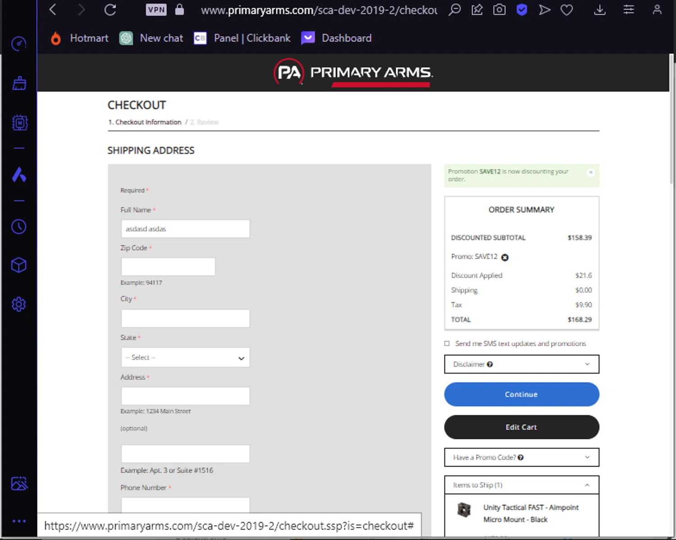
Task: Open easy setup sliders icon
Action: pyautogui.click(x=629, y=9)
